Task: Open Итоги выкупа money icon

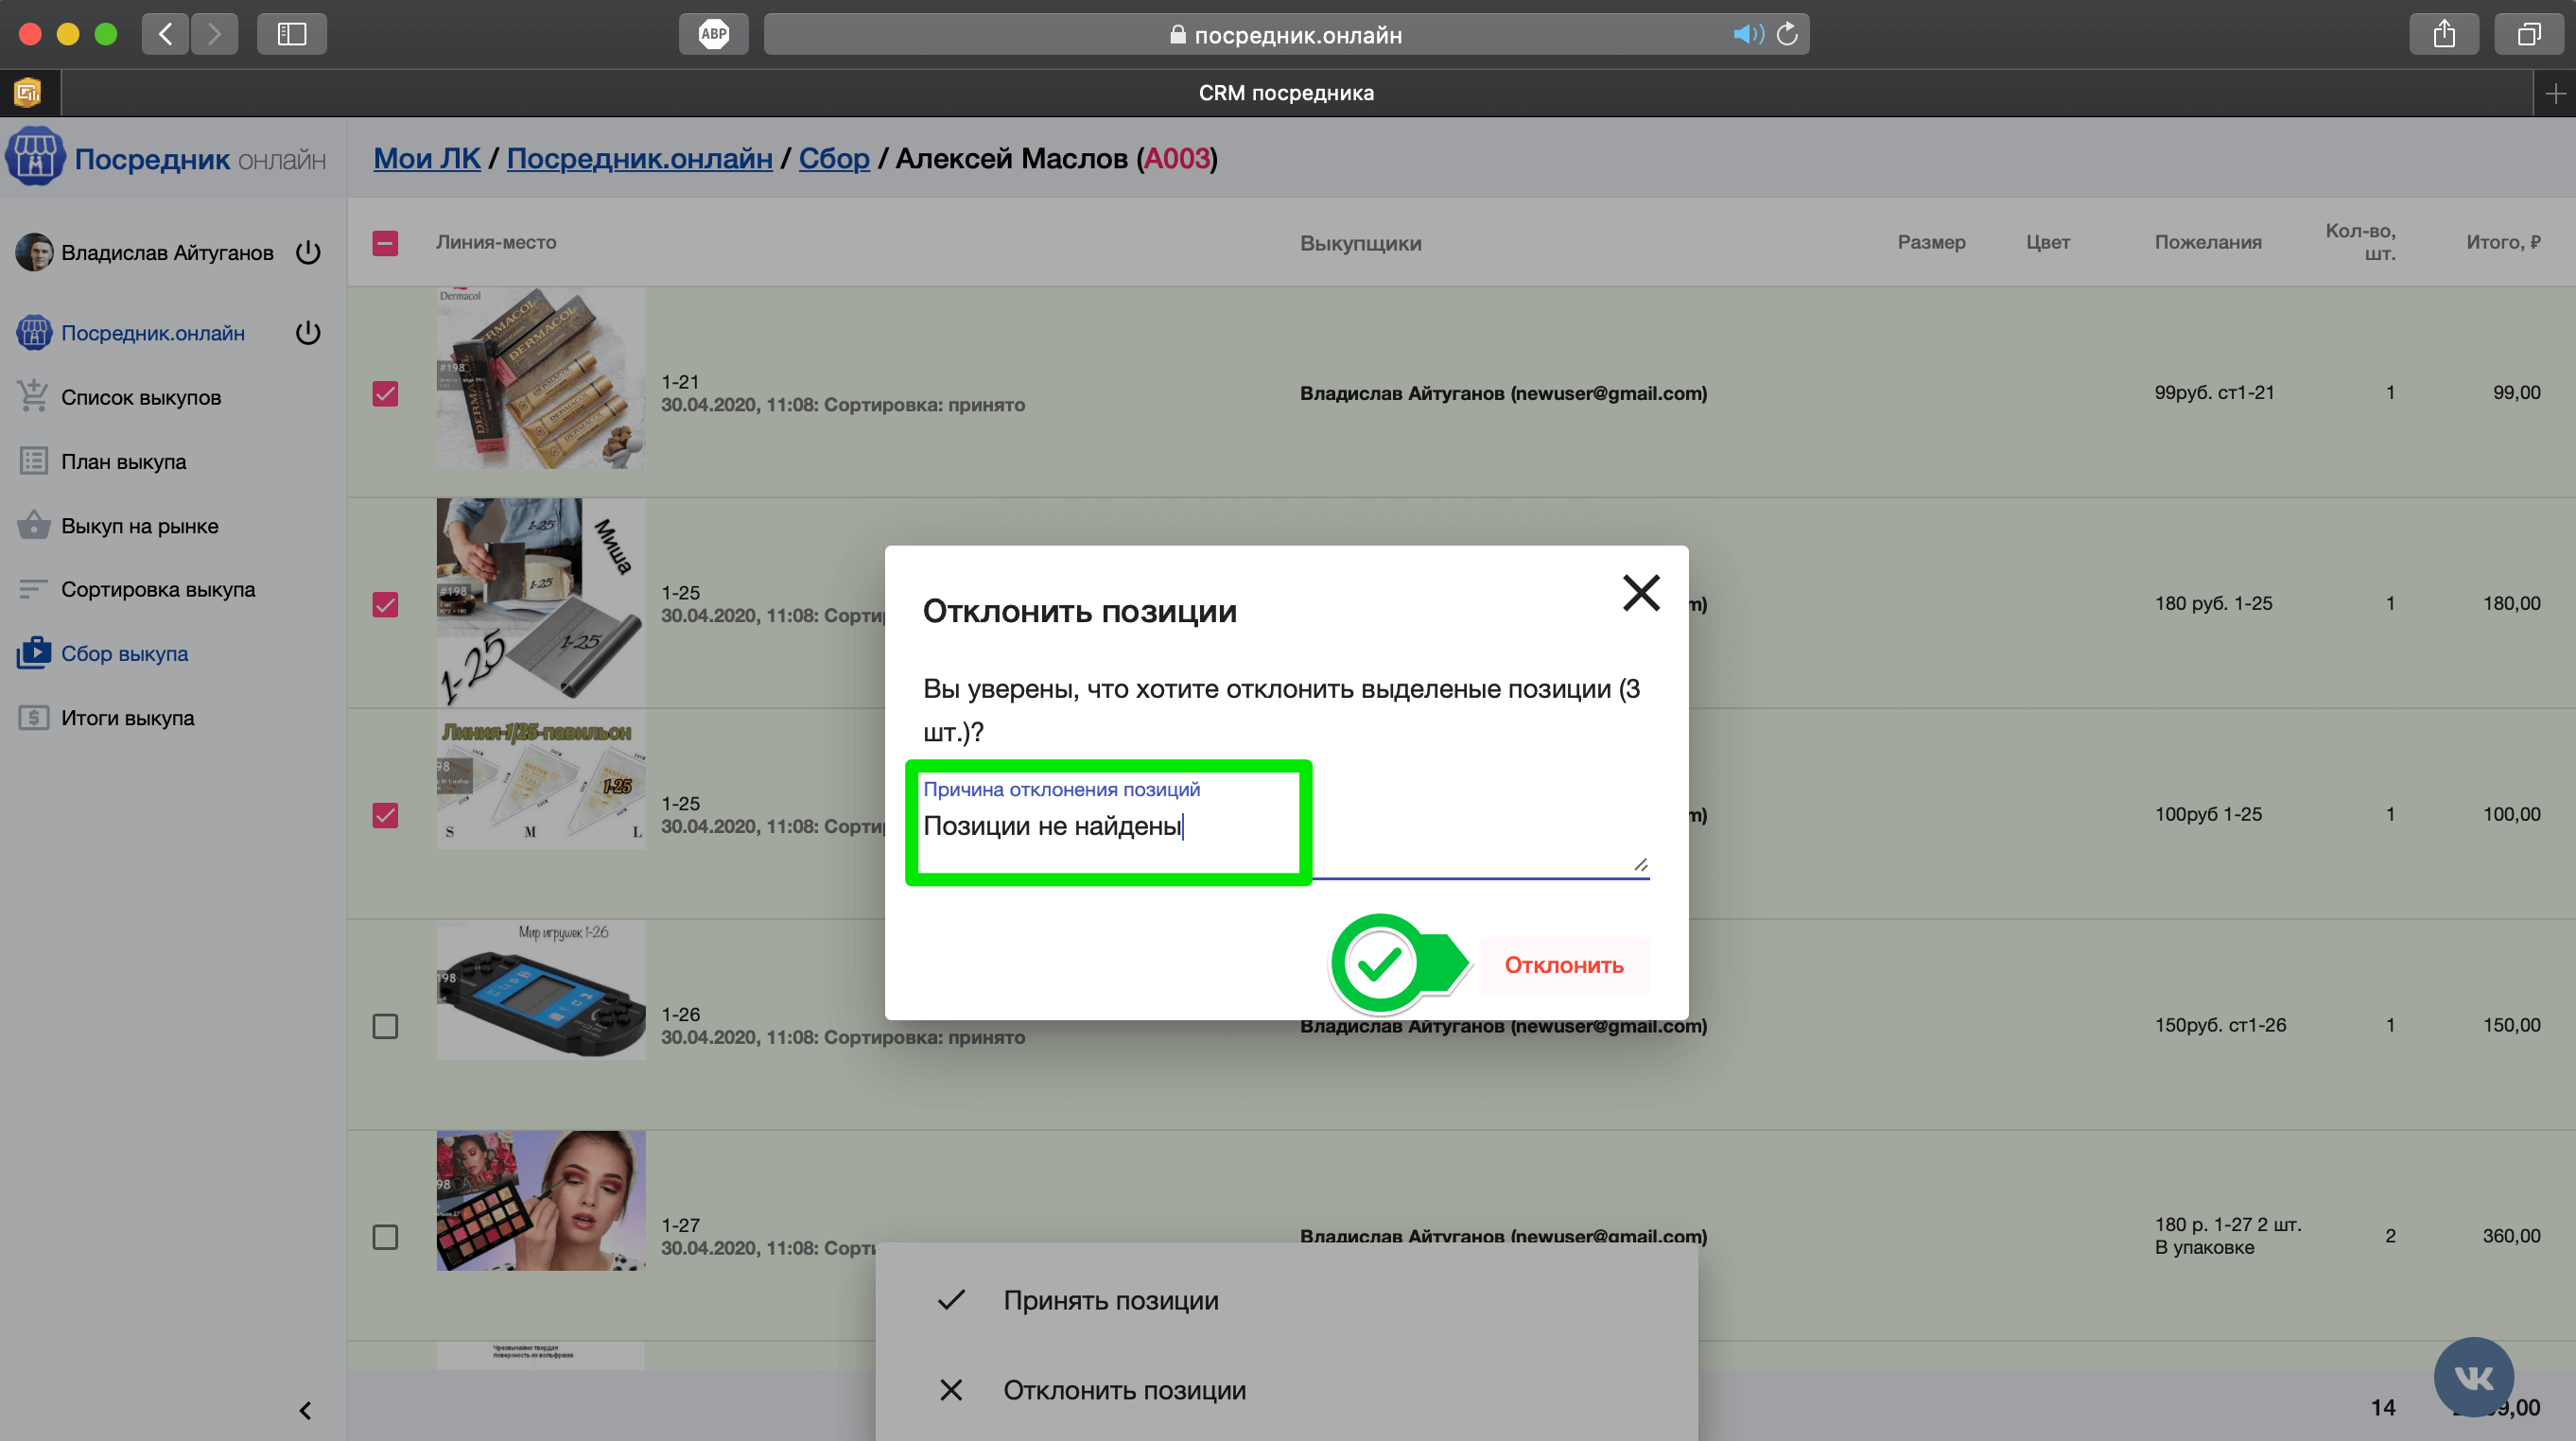Action: click(x=33, y=718)
